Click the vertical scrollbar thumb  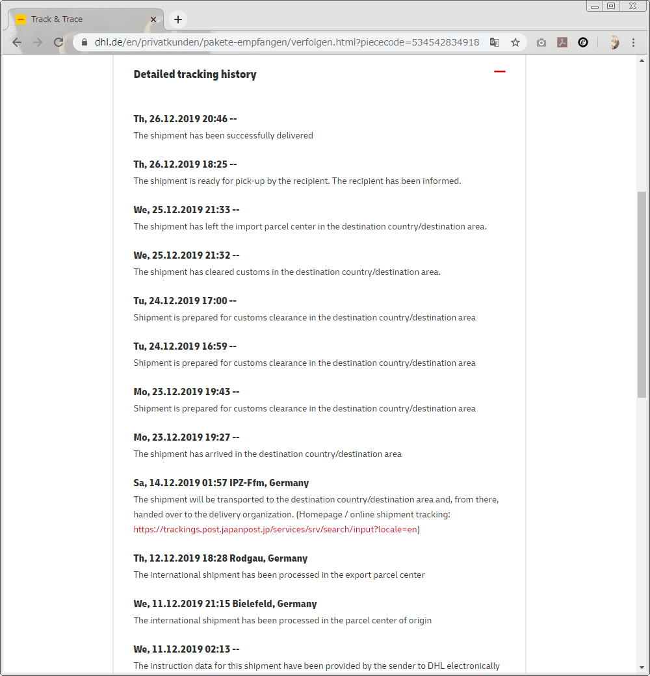[x=642, y=292]
